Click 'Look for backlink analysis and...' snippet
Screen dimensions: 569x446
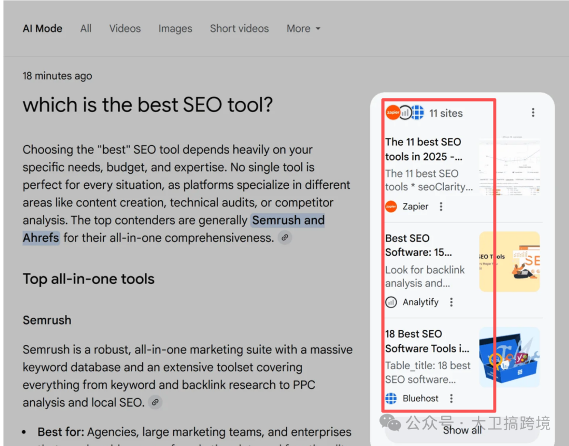click(425, 277)
